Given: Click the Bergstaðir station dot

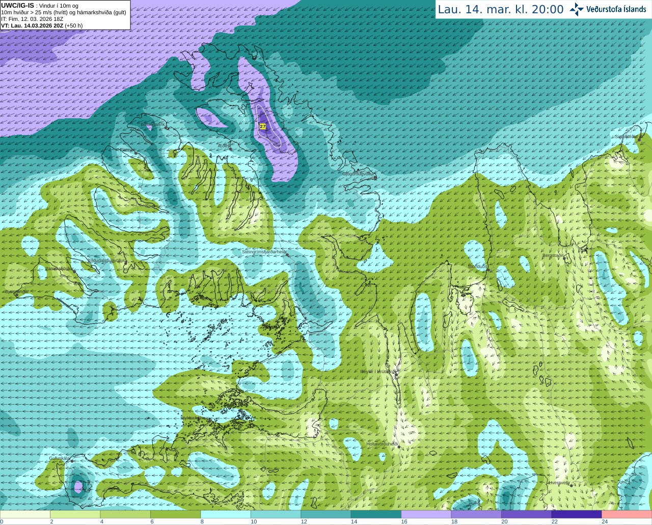Looking at the screenshot, I should point(564,258).
